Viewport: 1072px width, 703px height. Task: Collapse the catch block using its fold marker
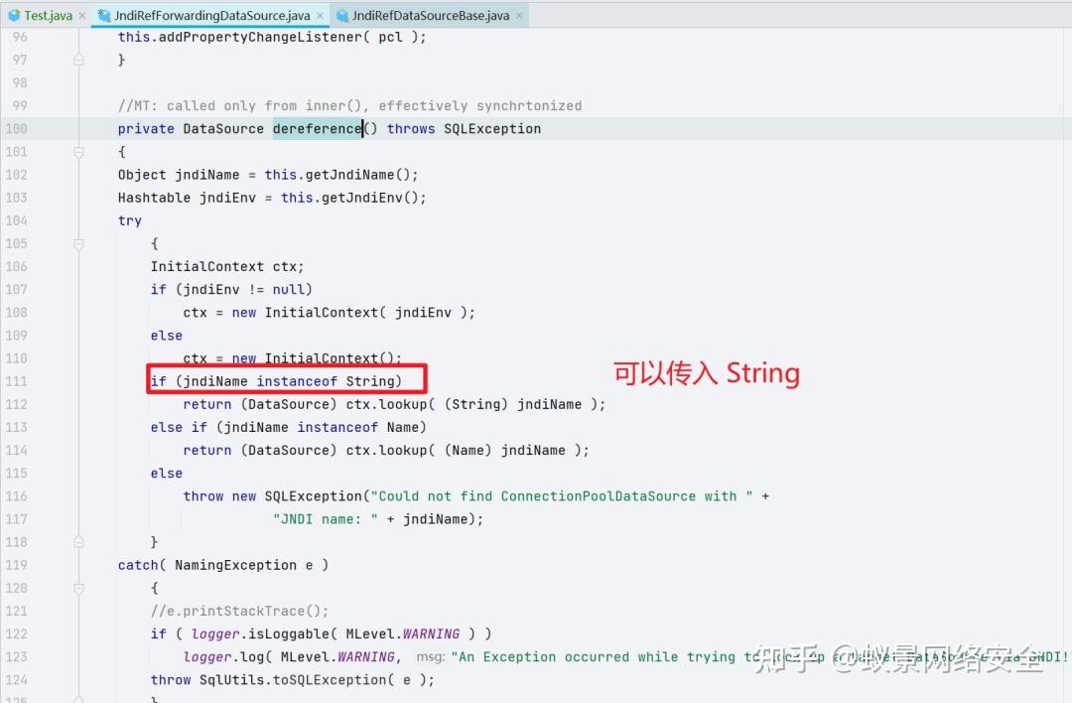pyautogui.click(x=78, y=588)
